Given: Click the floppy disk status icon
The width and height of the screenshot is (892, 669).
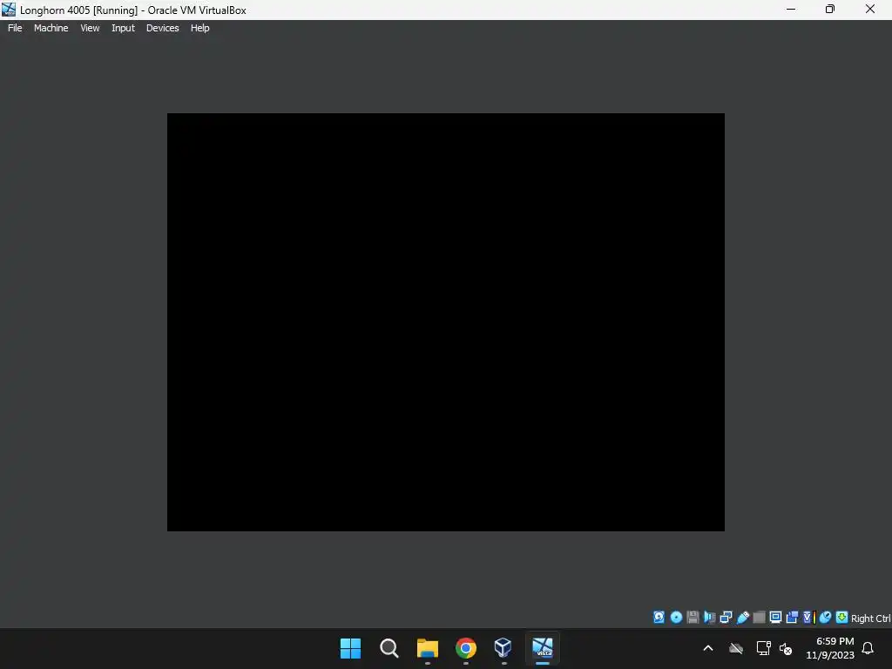Looking at the screenshot, I should 693,618.
